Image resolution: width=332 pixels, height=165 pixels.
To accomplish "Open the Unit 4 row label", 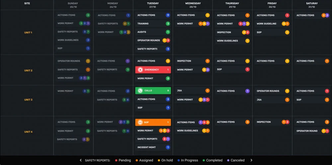I will [x=28, y=132].
